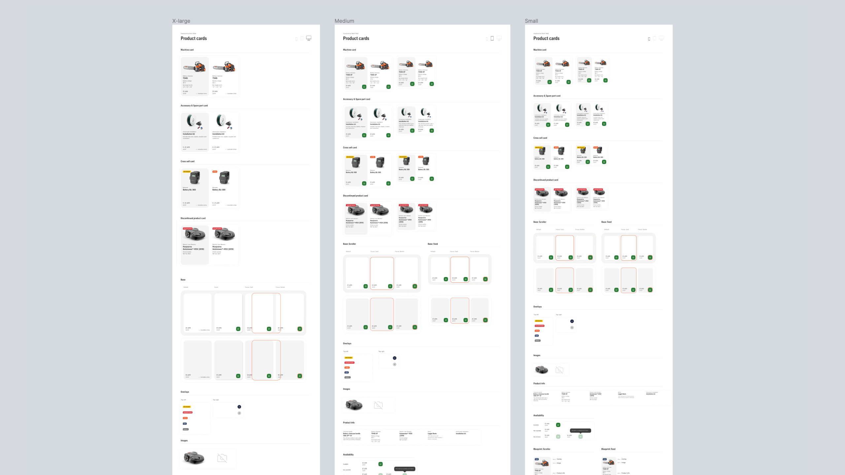Image resolution: width=845 pixels, height=475 pixels.
Task: Select the X-large frame label
Action: (181, 21)
